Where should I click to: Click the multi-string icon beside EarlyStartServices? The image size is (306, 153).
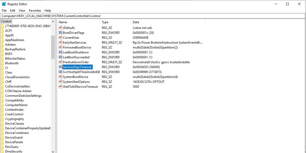[x=60, y=42]
